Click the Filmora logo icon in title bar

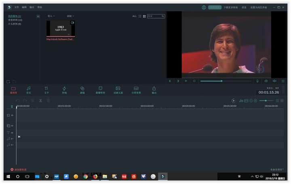9,7
